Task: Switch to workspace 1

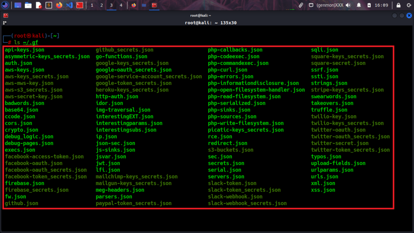Action: (92, 5)
